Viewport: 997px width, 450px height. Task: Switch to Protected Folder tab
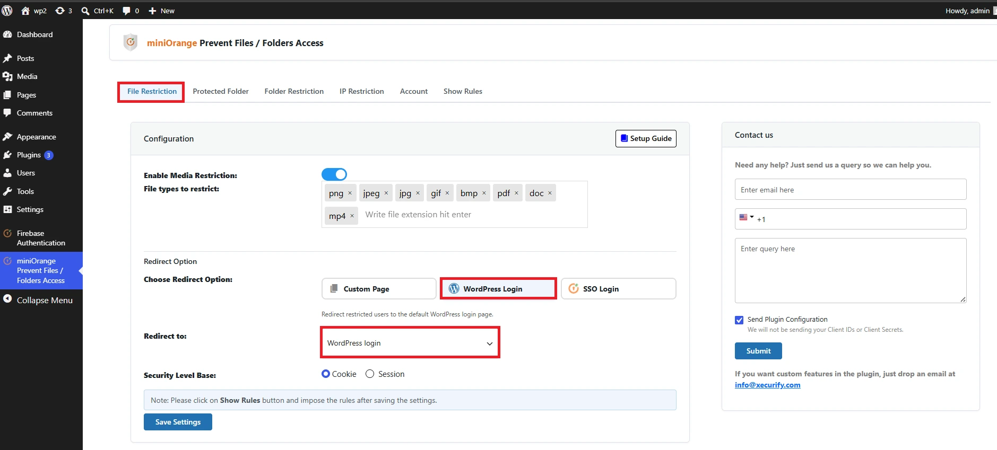tap(221, 91)
